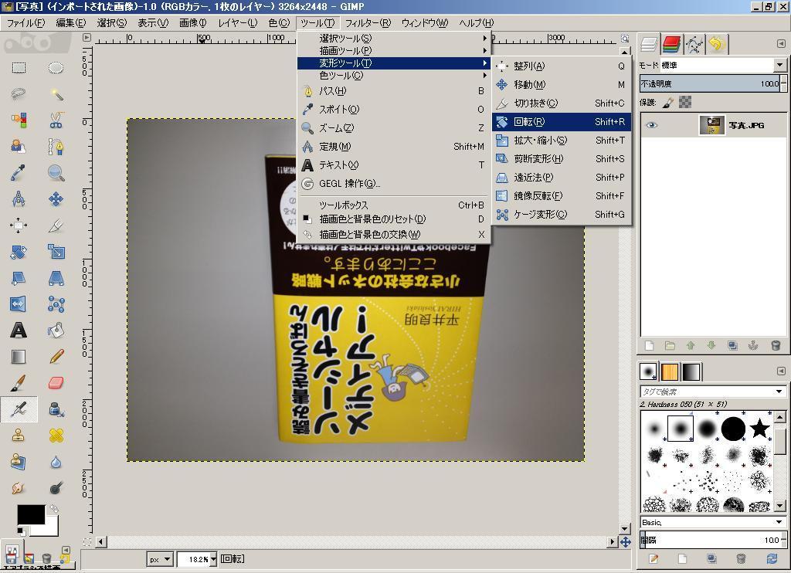Click the delete layer trash button
Screen dimensions: 791x573
coord(776,346)
